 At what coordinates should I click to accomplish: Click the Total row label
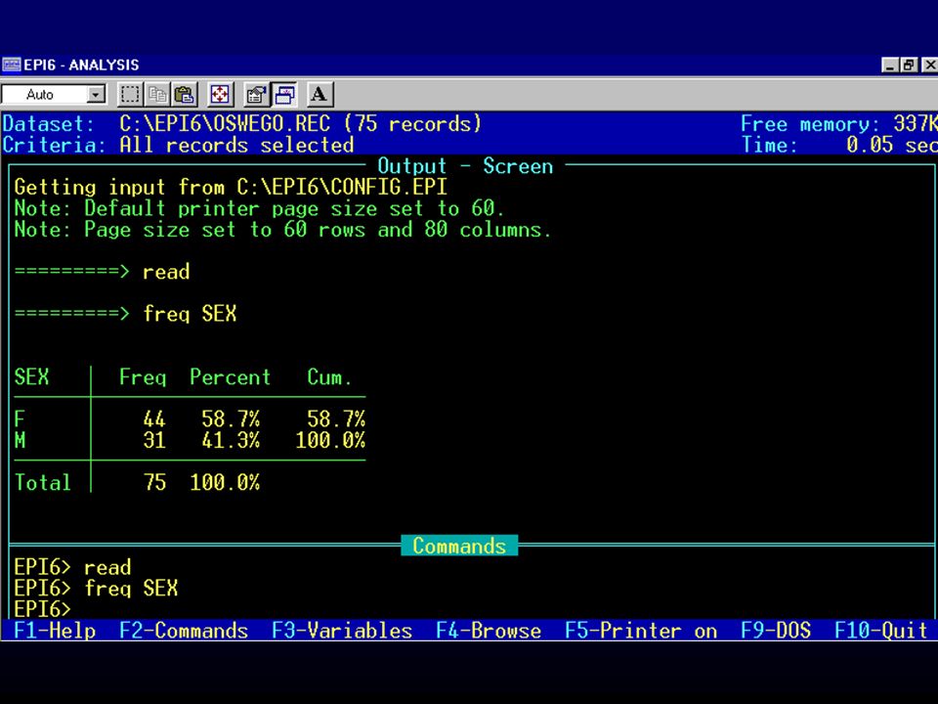pos(42,482)
